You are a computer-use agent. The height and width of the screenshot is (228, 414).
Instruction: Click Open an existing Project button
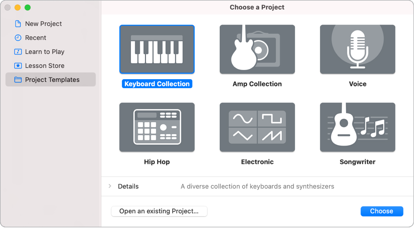159,211
